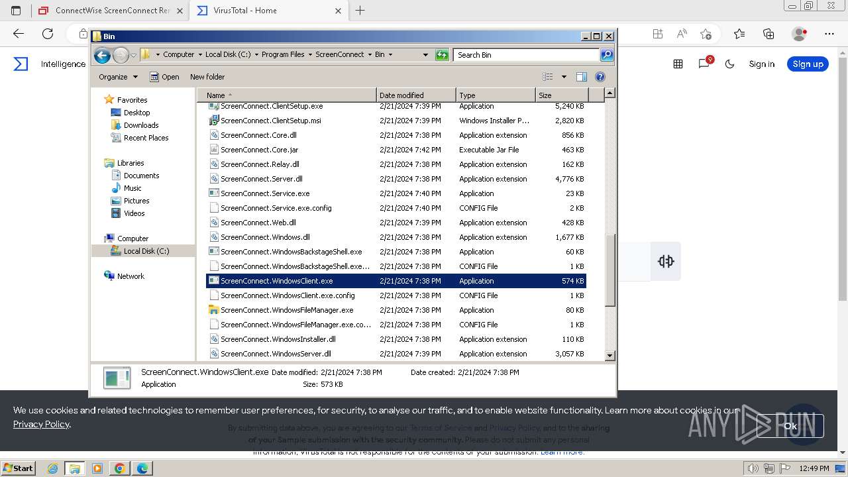
Task: Sort by Date modified column
Action: (416, 95)
